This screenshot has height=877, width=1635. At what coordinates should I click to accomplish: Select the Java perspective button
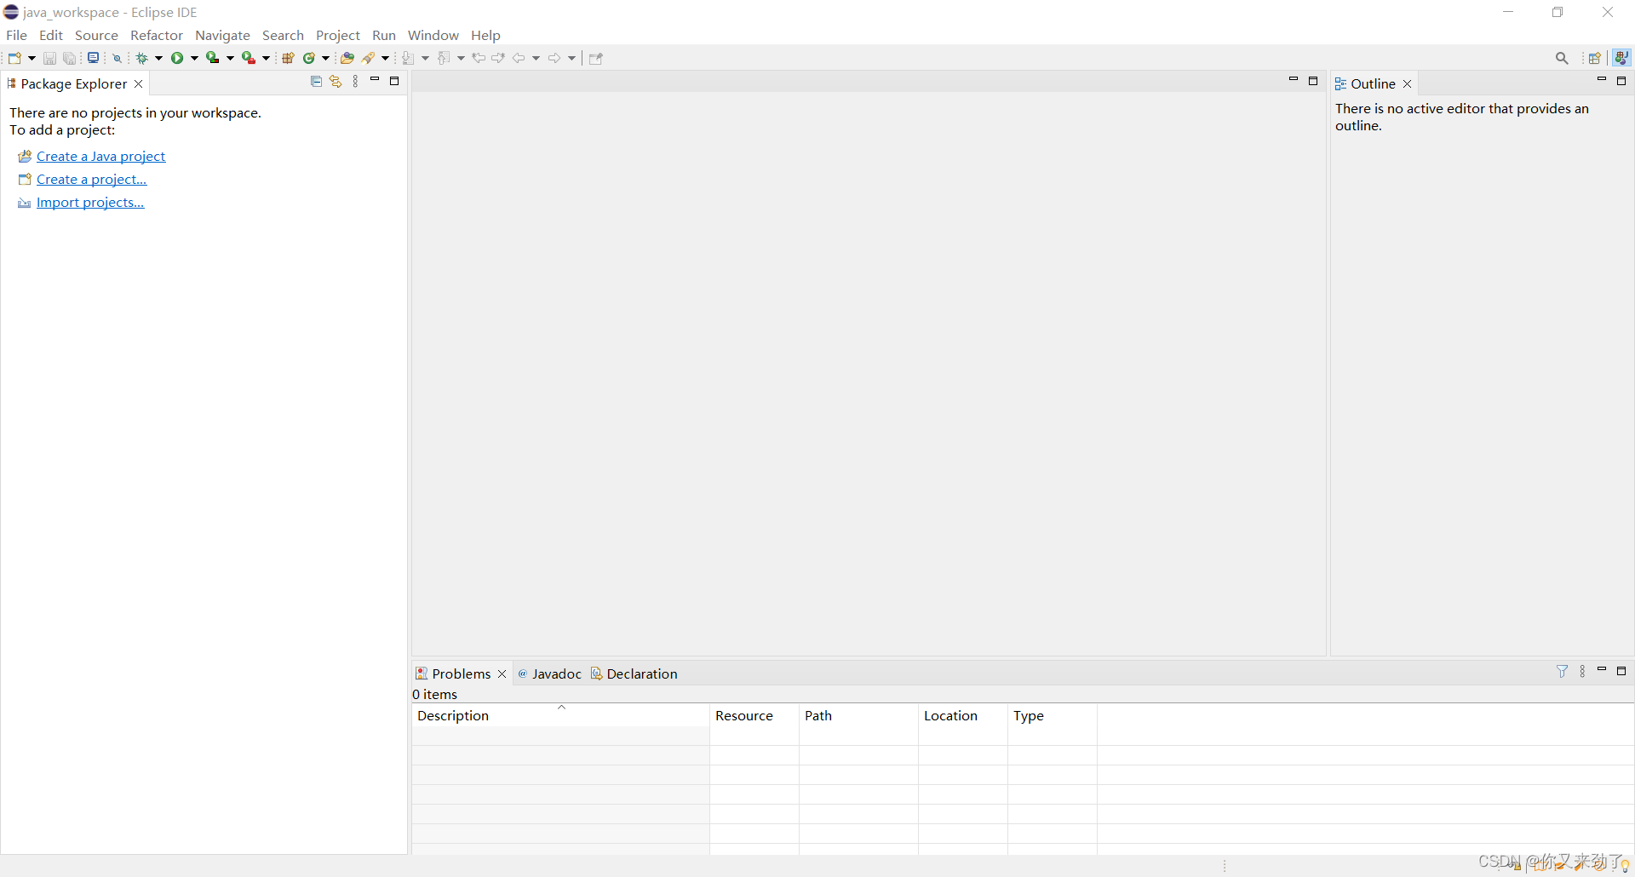[1621, 58]
